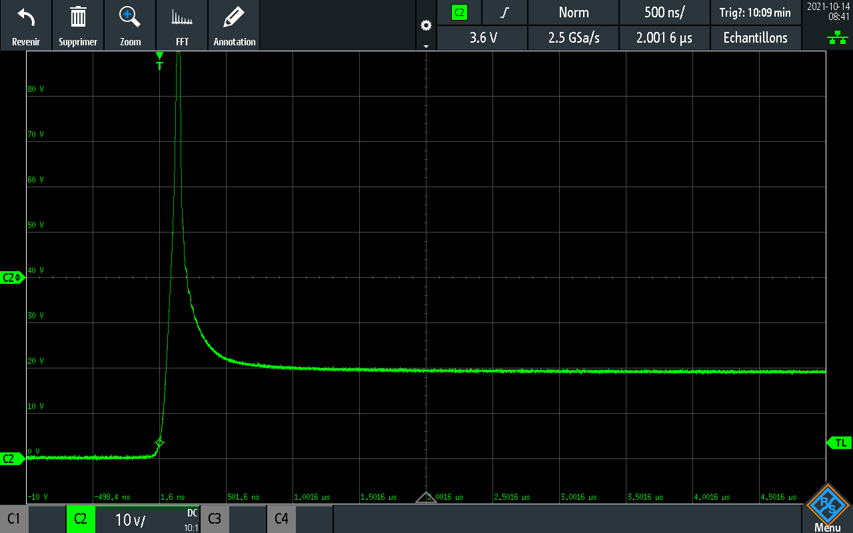Click the trigger point diamond on waveform

point(159,442)
